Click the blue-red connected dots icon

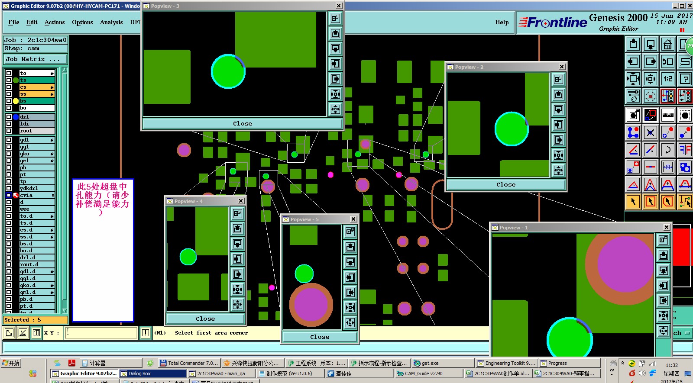[x=633, y=132]
